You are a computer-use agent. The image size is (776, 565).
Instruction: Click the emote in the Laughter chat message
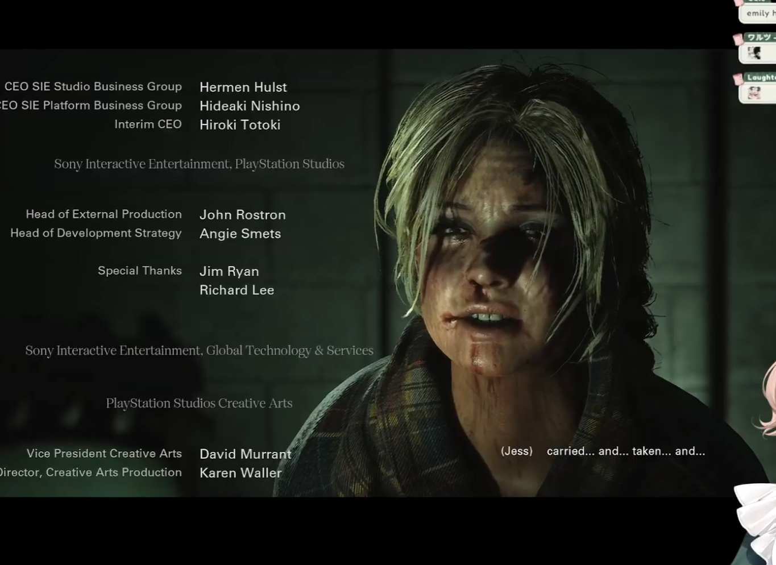(754, 92)
